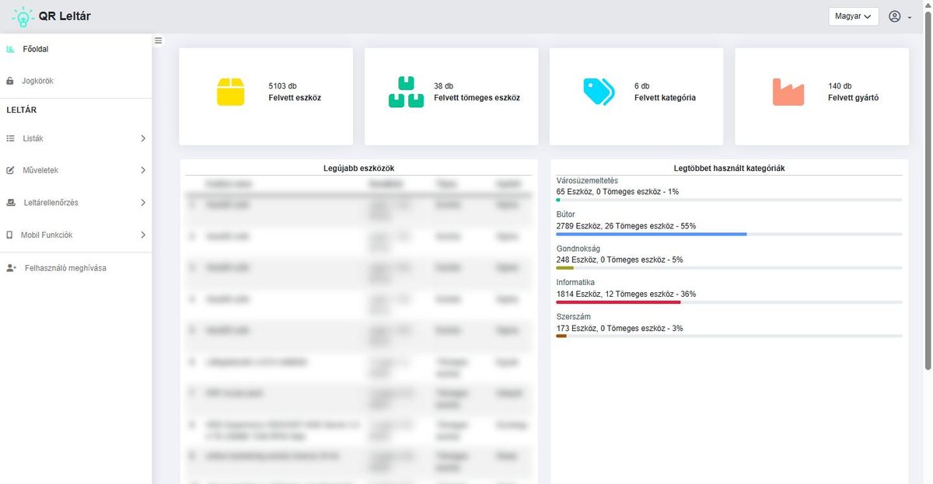Click the blue tags icon for Felvett kategória
Image resolution: width=933 pixels, height=484 pixels.
click(x=599, y=92)
